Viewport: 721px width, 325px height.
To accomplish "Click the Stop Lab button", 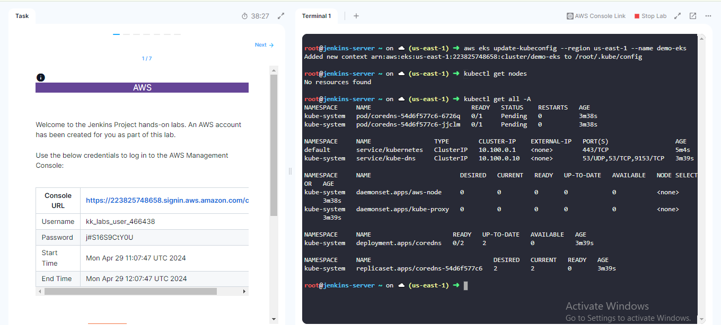I will coord(653,16).
